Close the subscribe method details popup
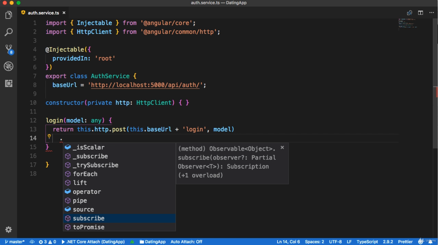Viewport: 438px width, 245px height. pyautogui.click(x=283, y=148)
